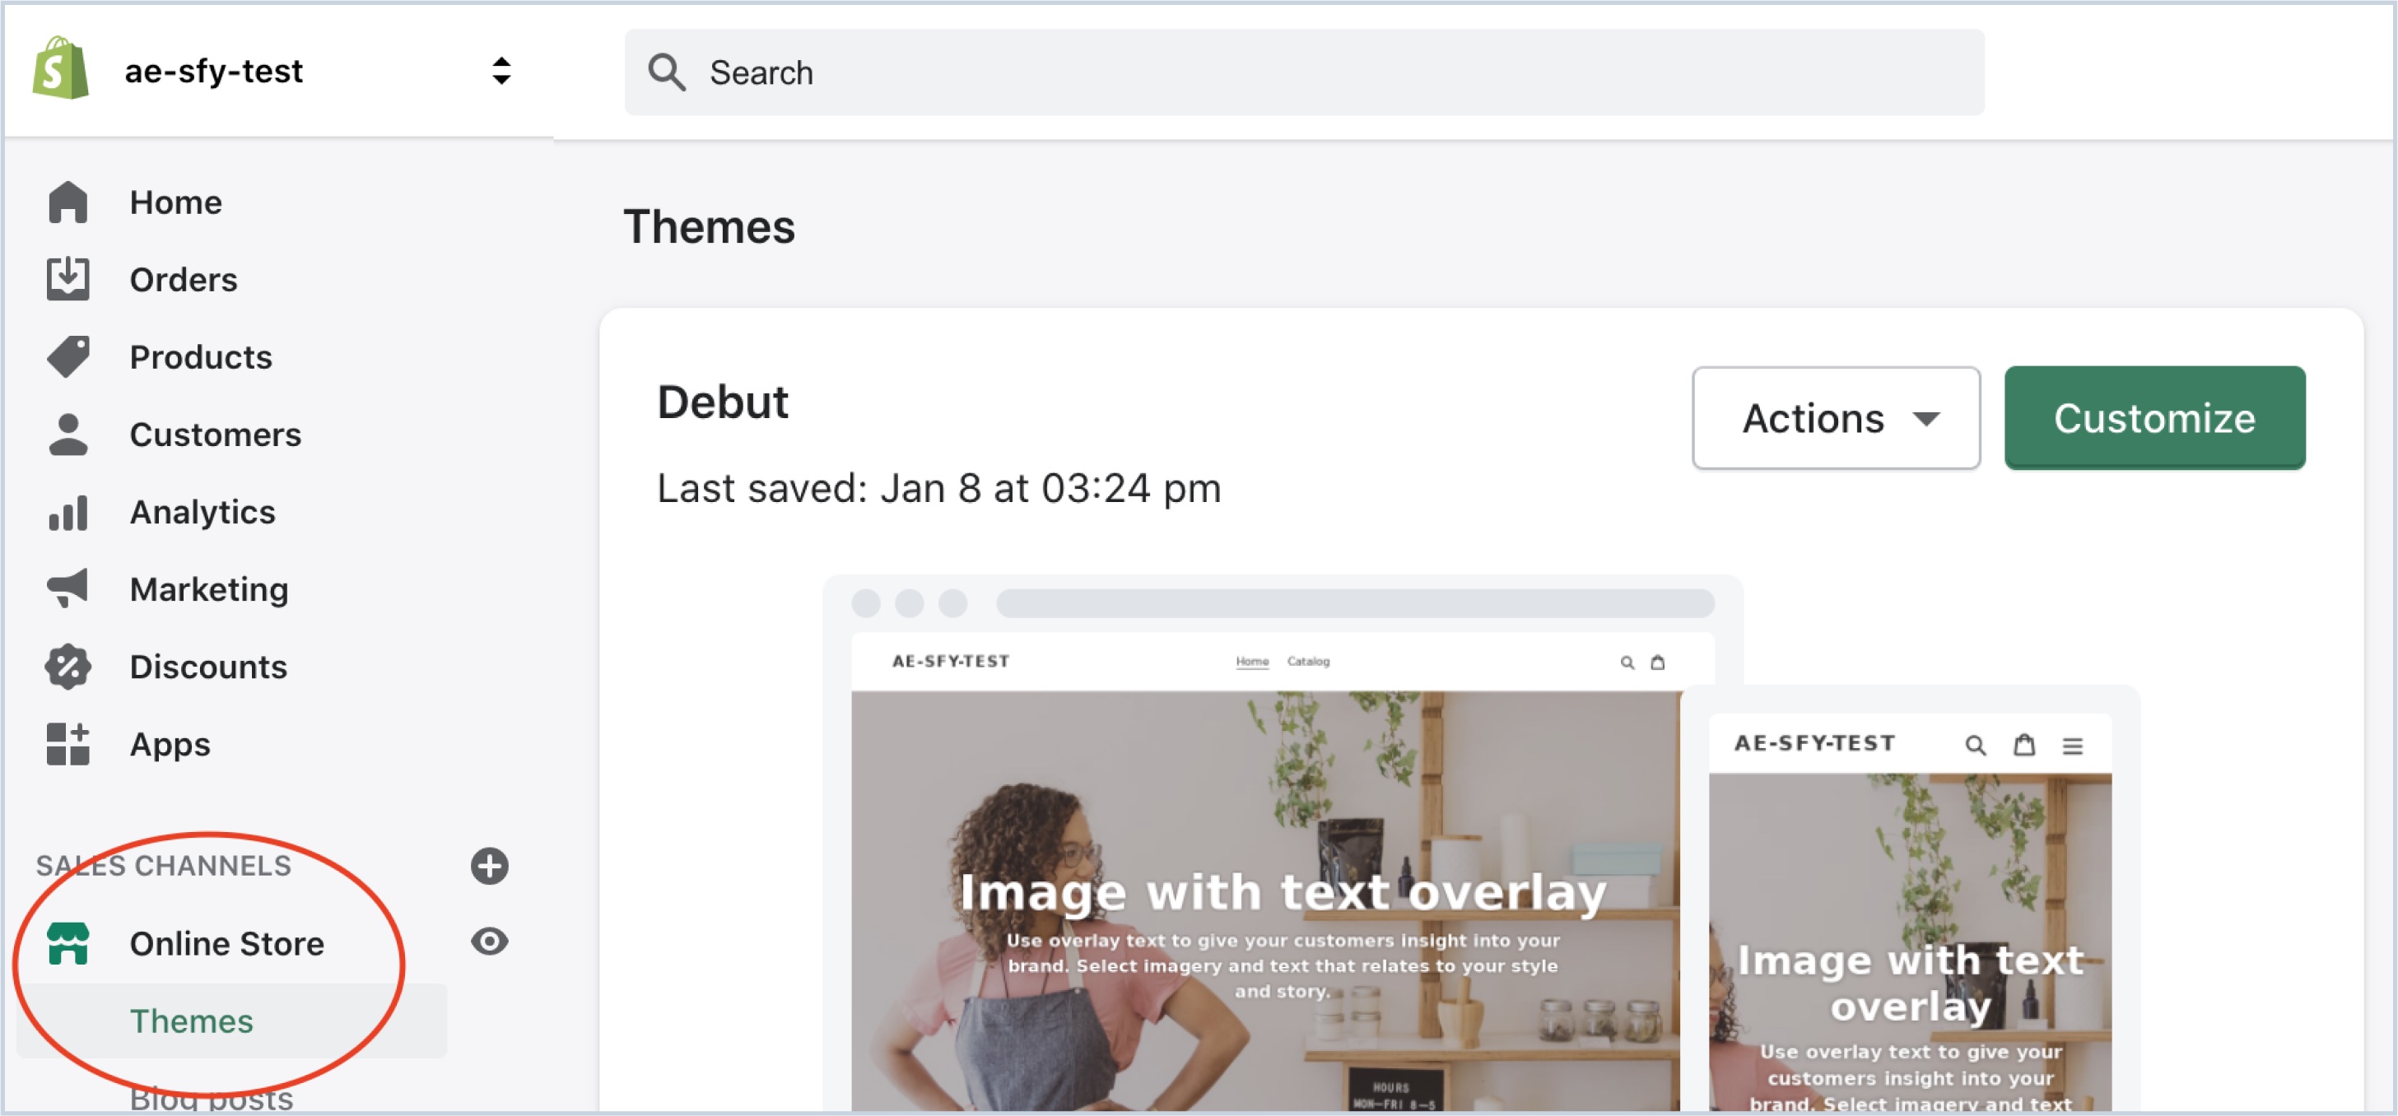The image size is (2398, 1116).
Task: Click the Actions dropdown arrow
Action: [1926, 419]
